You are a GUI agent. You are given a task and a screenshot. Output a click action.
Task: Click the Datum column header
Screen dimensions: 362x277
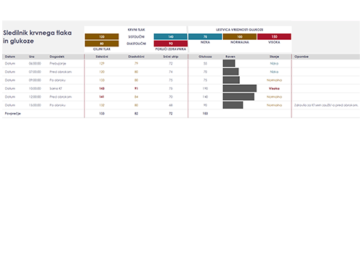[10, 57]
